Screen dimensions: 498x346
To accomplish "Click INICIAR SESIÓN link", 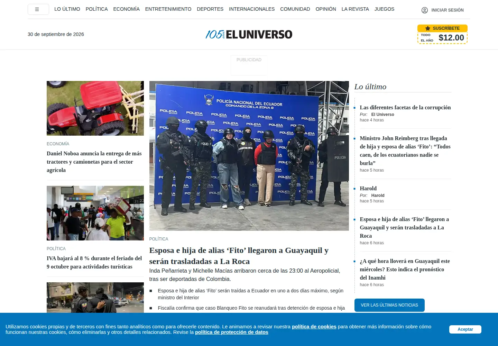I will click(x=448, y=10).
